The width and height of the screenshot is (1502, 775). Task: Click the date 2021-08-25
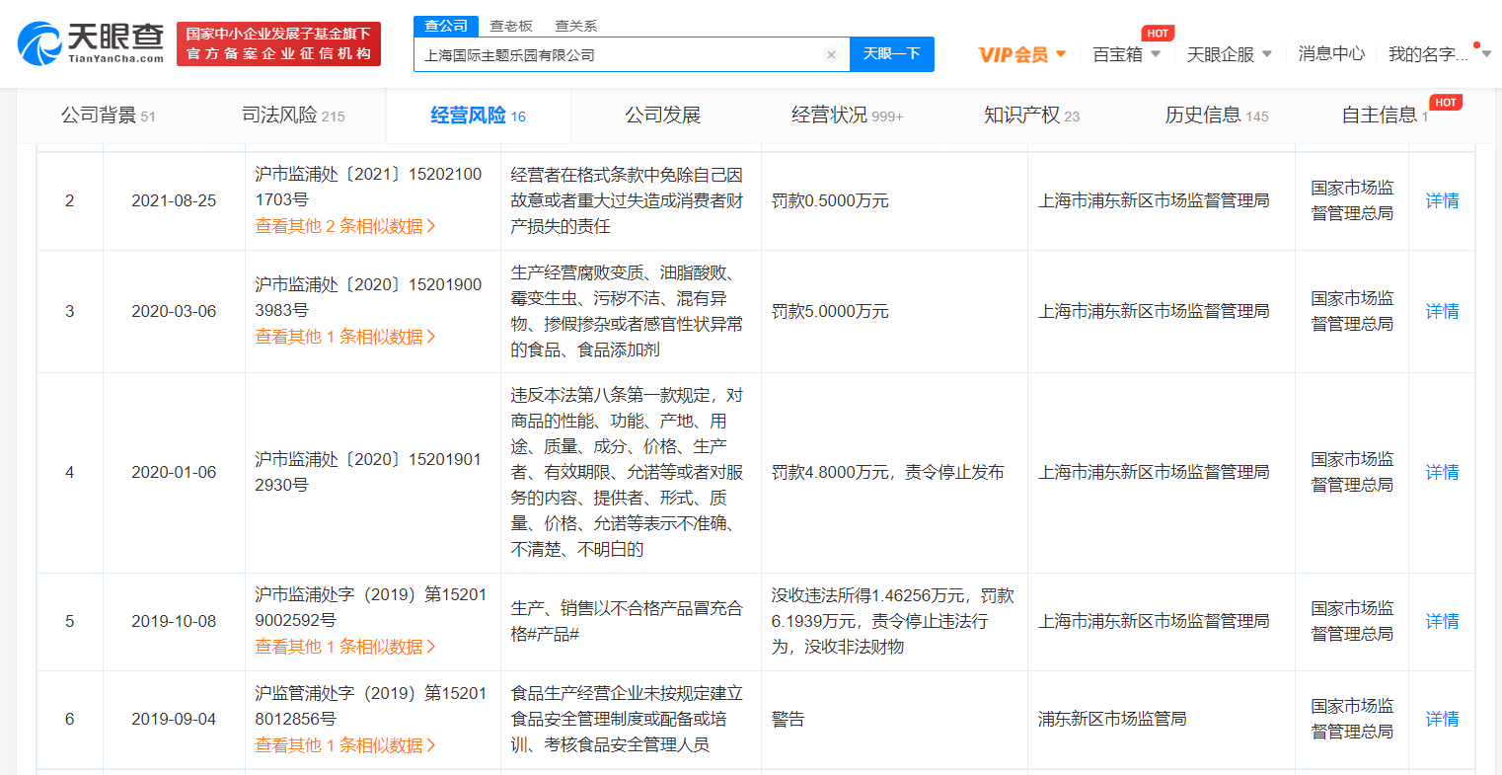tap(174, 200)
